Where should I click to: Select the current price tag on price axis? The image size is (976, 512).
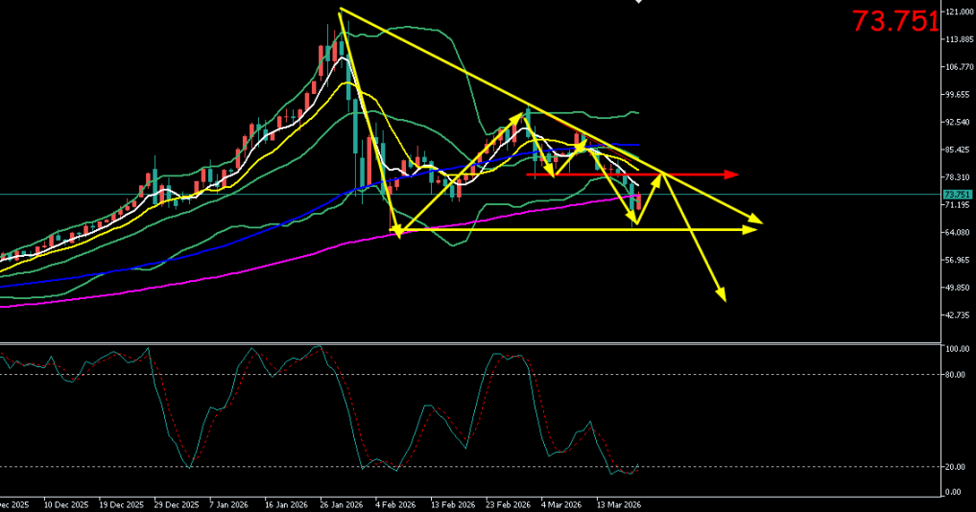click(956, 195)
